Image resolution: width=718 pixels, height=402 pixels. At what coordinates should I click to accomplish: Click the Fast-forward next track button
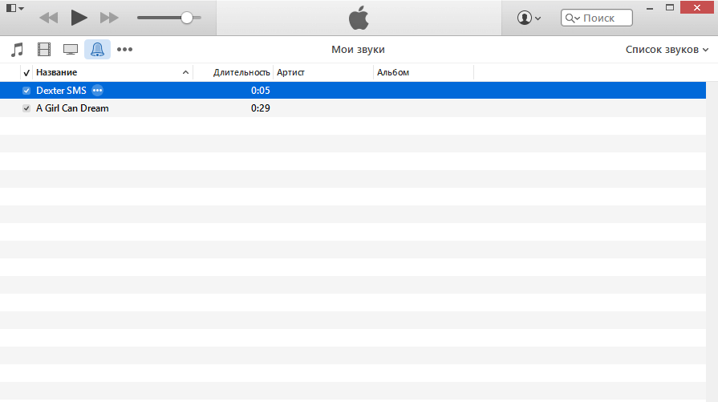109,17
